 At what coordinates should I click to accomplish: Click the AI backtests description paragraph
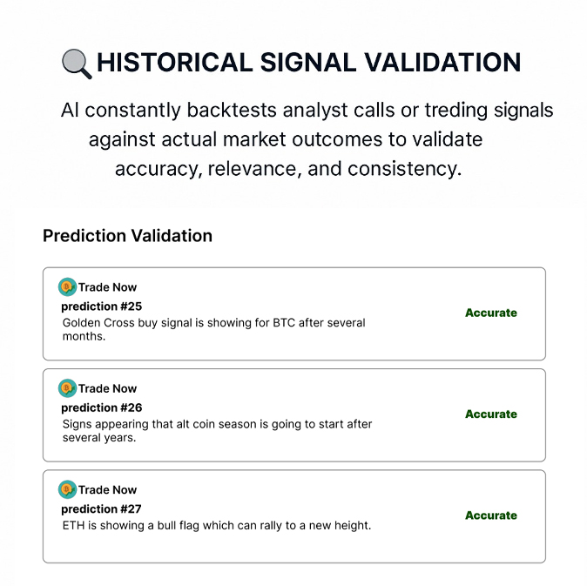tap(307, 139)
